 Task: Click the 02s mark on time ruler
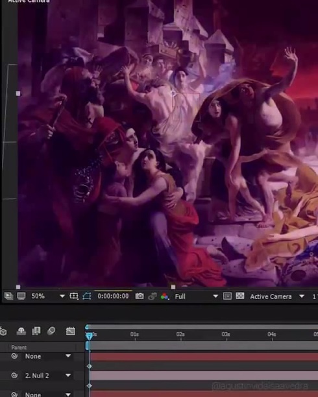(180, 335)
